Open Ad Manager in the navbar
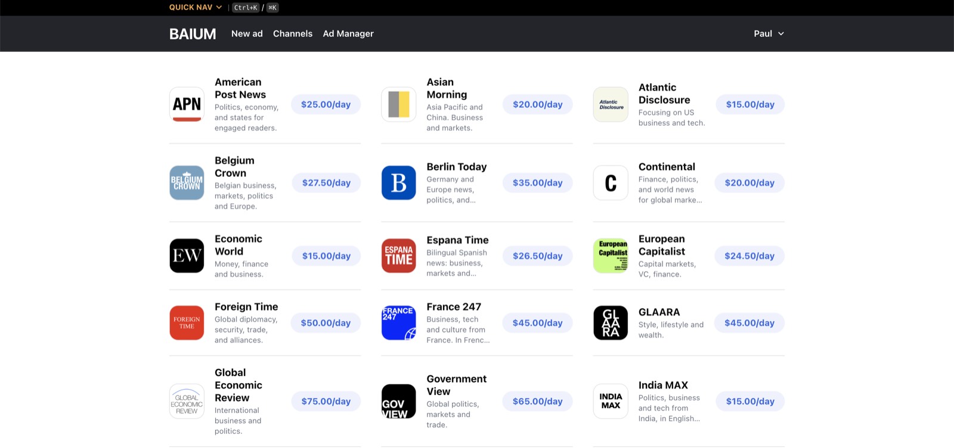Viewport: 954px width, 448px height. pos(348,33)
